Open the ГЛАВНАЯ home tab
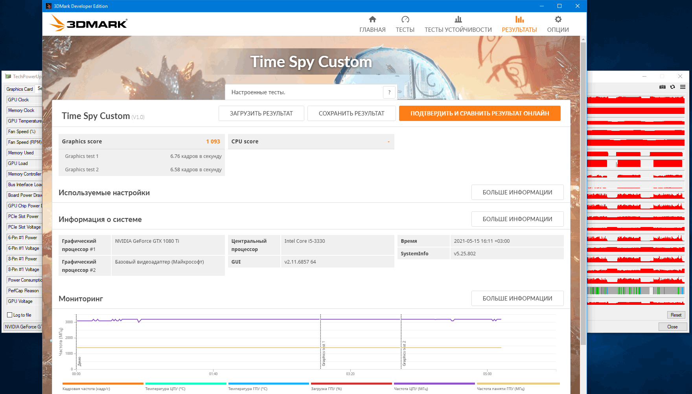This screenshot has width=692, height=394. click(372, 24)
